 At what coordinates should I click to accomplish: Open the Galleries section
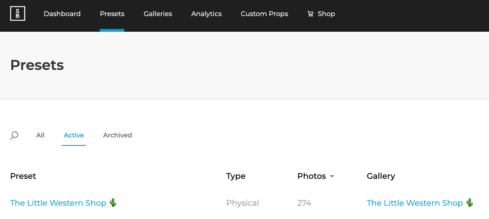click(158, 14)
